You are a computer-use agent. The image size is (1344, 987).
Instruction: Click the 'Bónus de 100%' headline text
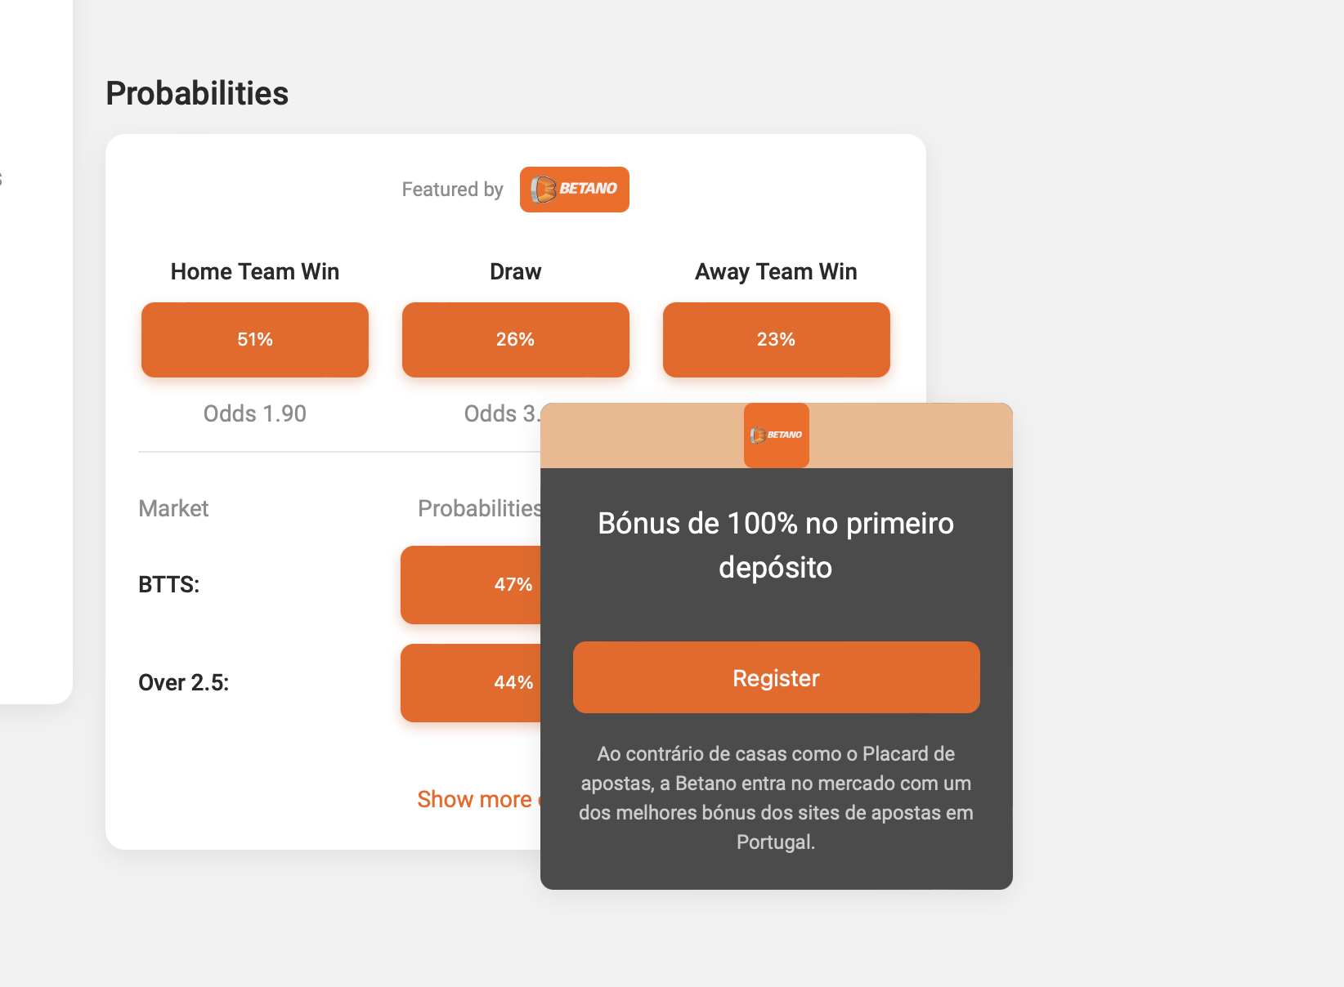coord(775,545)
